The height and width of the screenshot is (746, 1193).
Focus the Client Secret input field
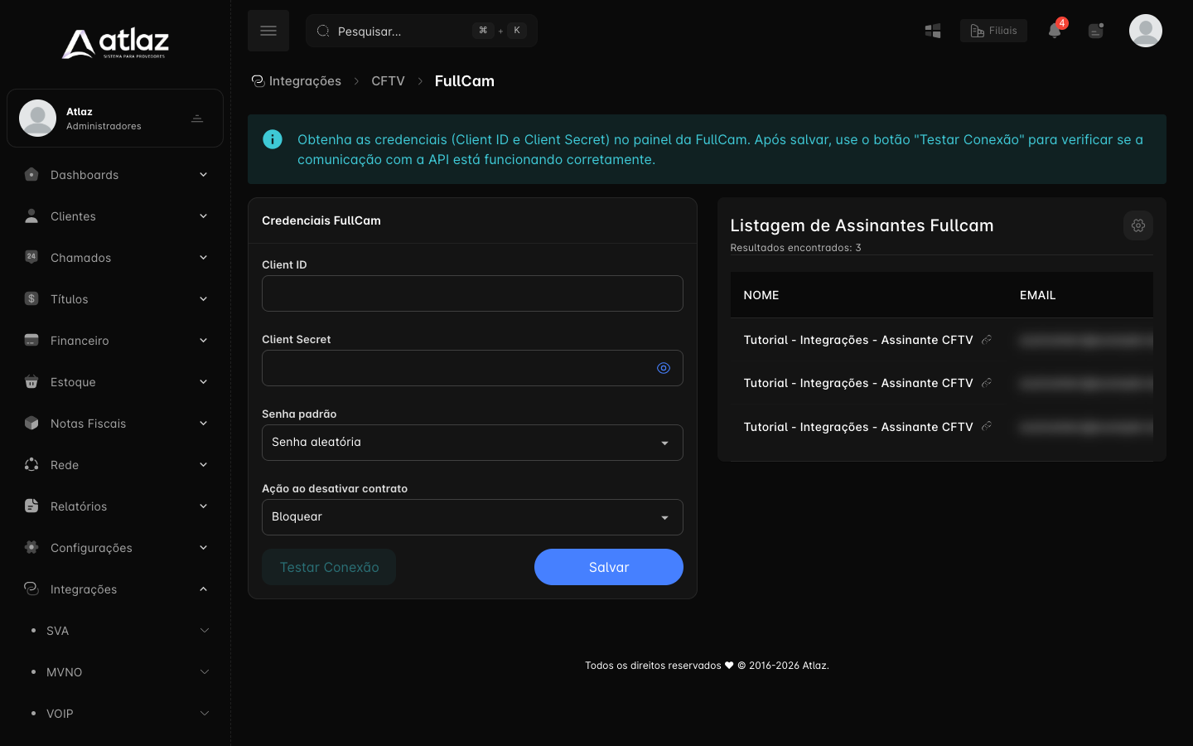(x=472, y=368)
